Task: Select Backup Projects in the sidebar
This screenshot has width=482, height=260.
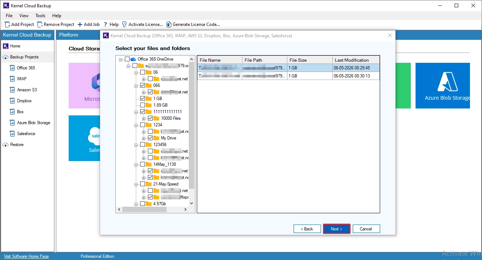Action: tap(24, 57)
